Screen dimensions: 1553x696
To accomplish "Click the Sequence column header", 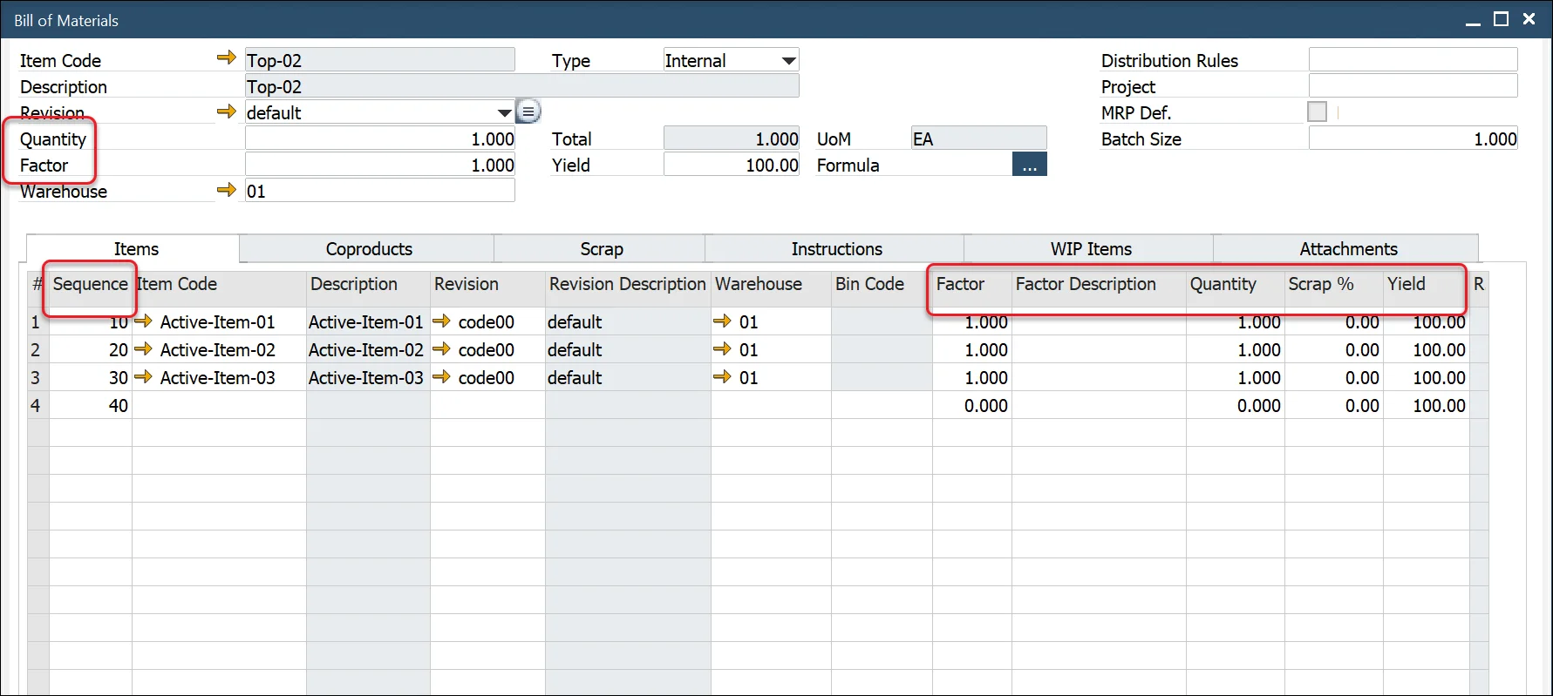I will [x=90, y=284].
